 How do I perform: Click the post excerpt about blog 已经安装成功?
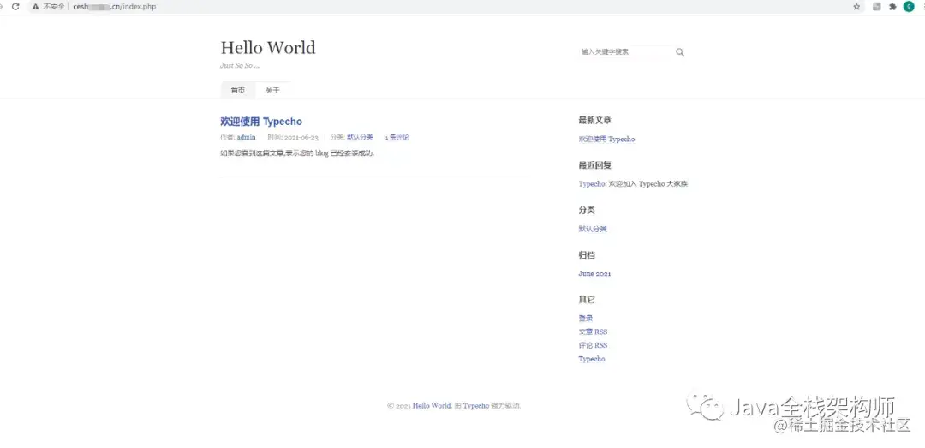(x=297, y=152)
